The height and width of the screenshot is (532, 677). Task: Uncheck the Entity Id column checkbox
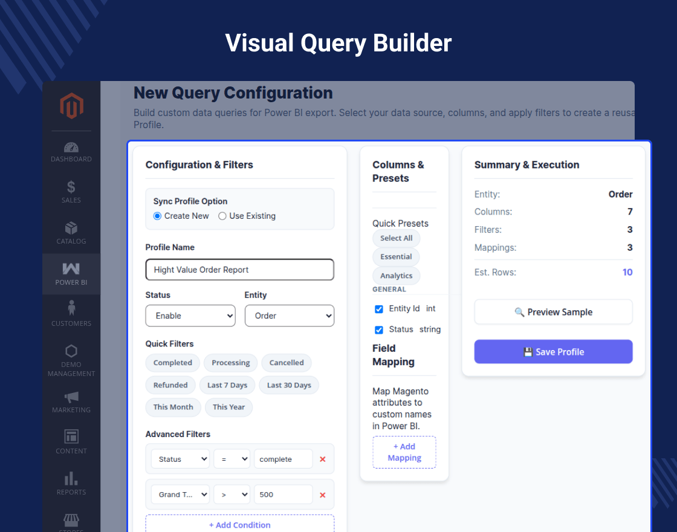378,309
